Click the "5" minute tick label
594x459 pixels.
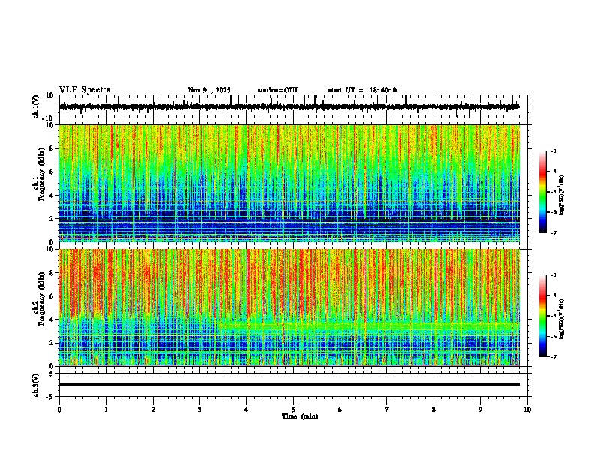click(x=293, y=409)
